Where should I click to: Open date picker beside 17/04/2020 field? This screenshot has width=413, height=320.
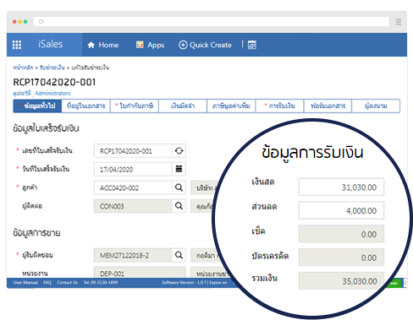pyautogui.click(x=179, y=169)
